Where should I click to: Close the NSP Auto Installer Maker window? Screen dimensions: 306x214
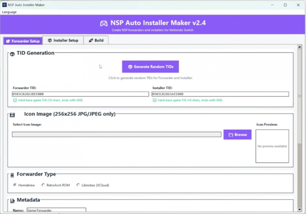click(x=298, y=5)
